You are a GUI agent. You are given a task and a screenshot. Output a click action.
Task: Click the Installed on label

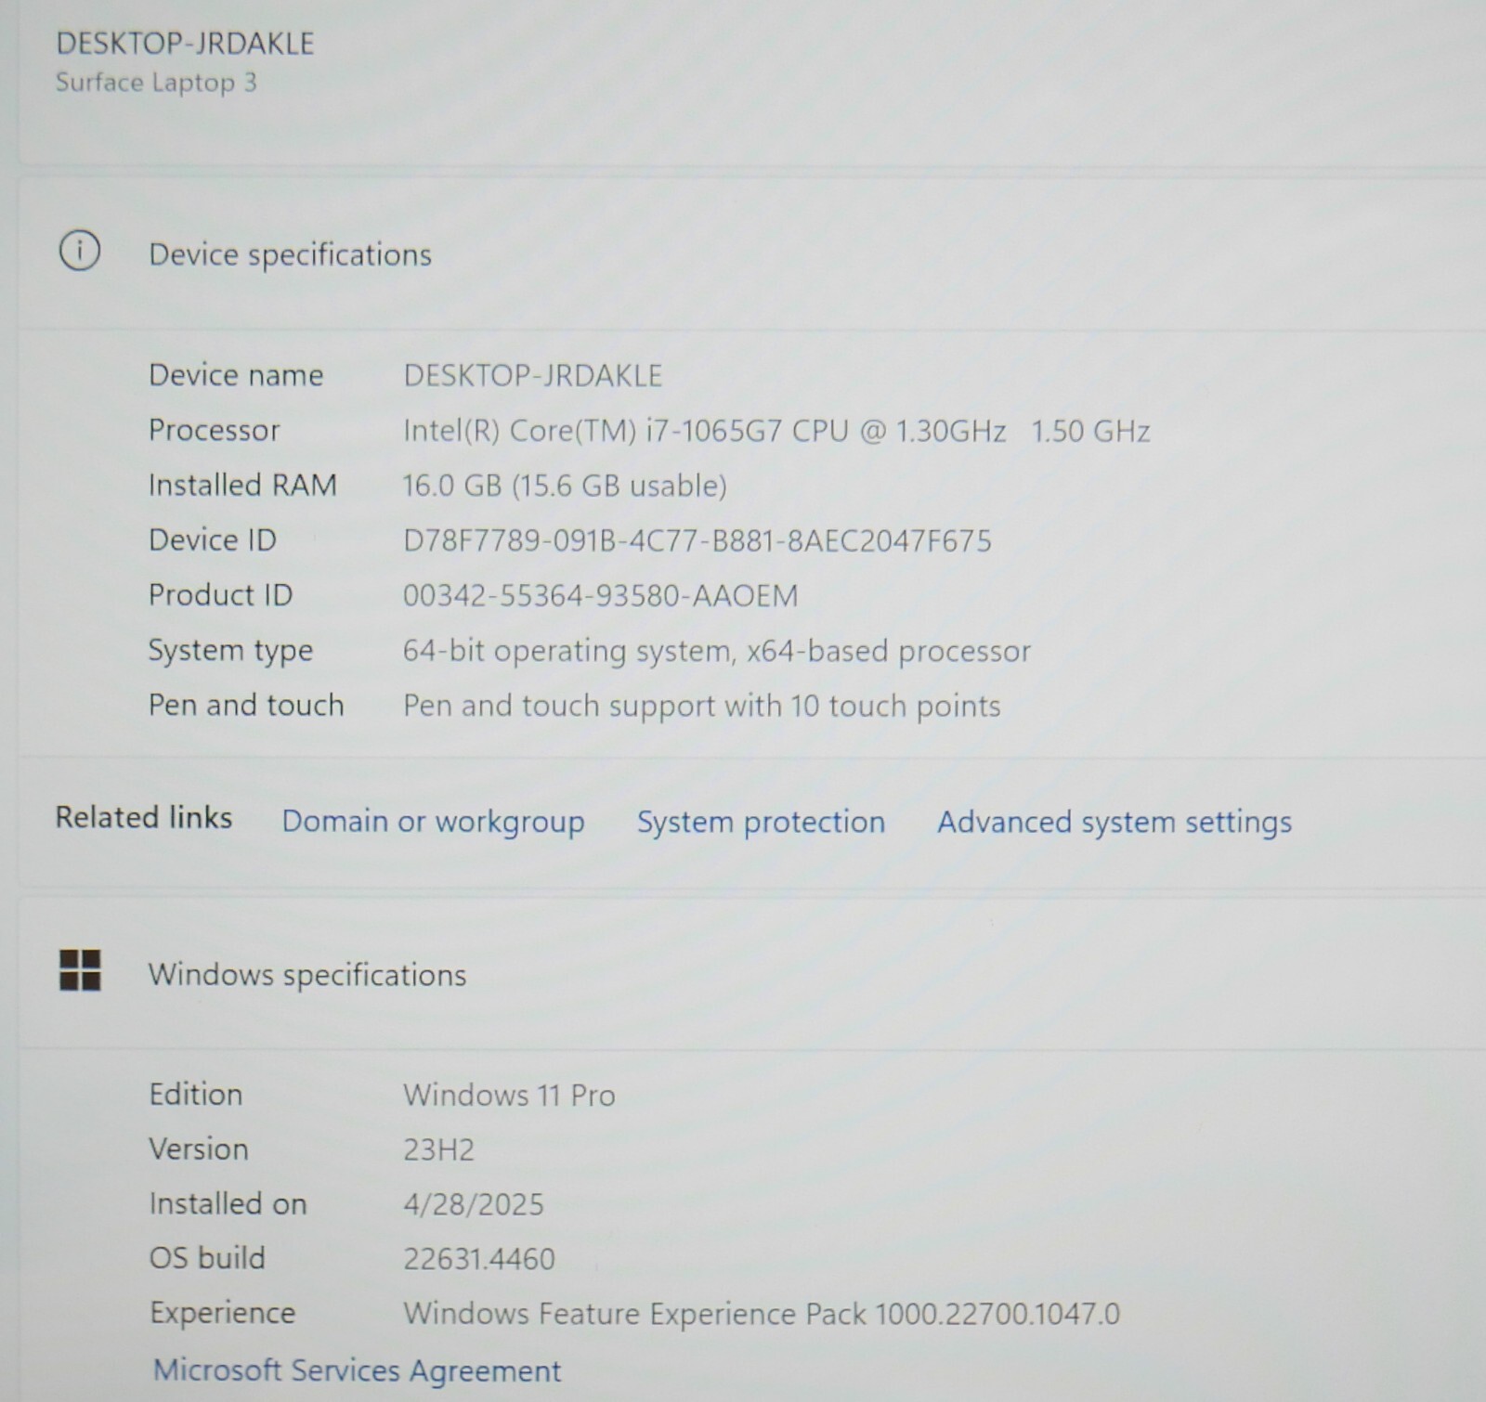[x=228, y=1203]
